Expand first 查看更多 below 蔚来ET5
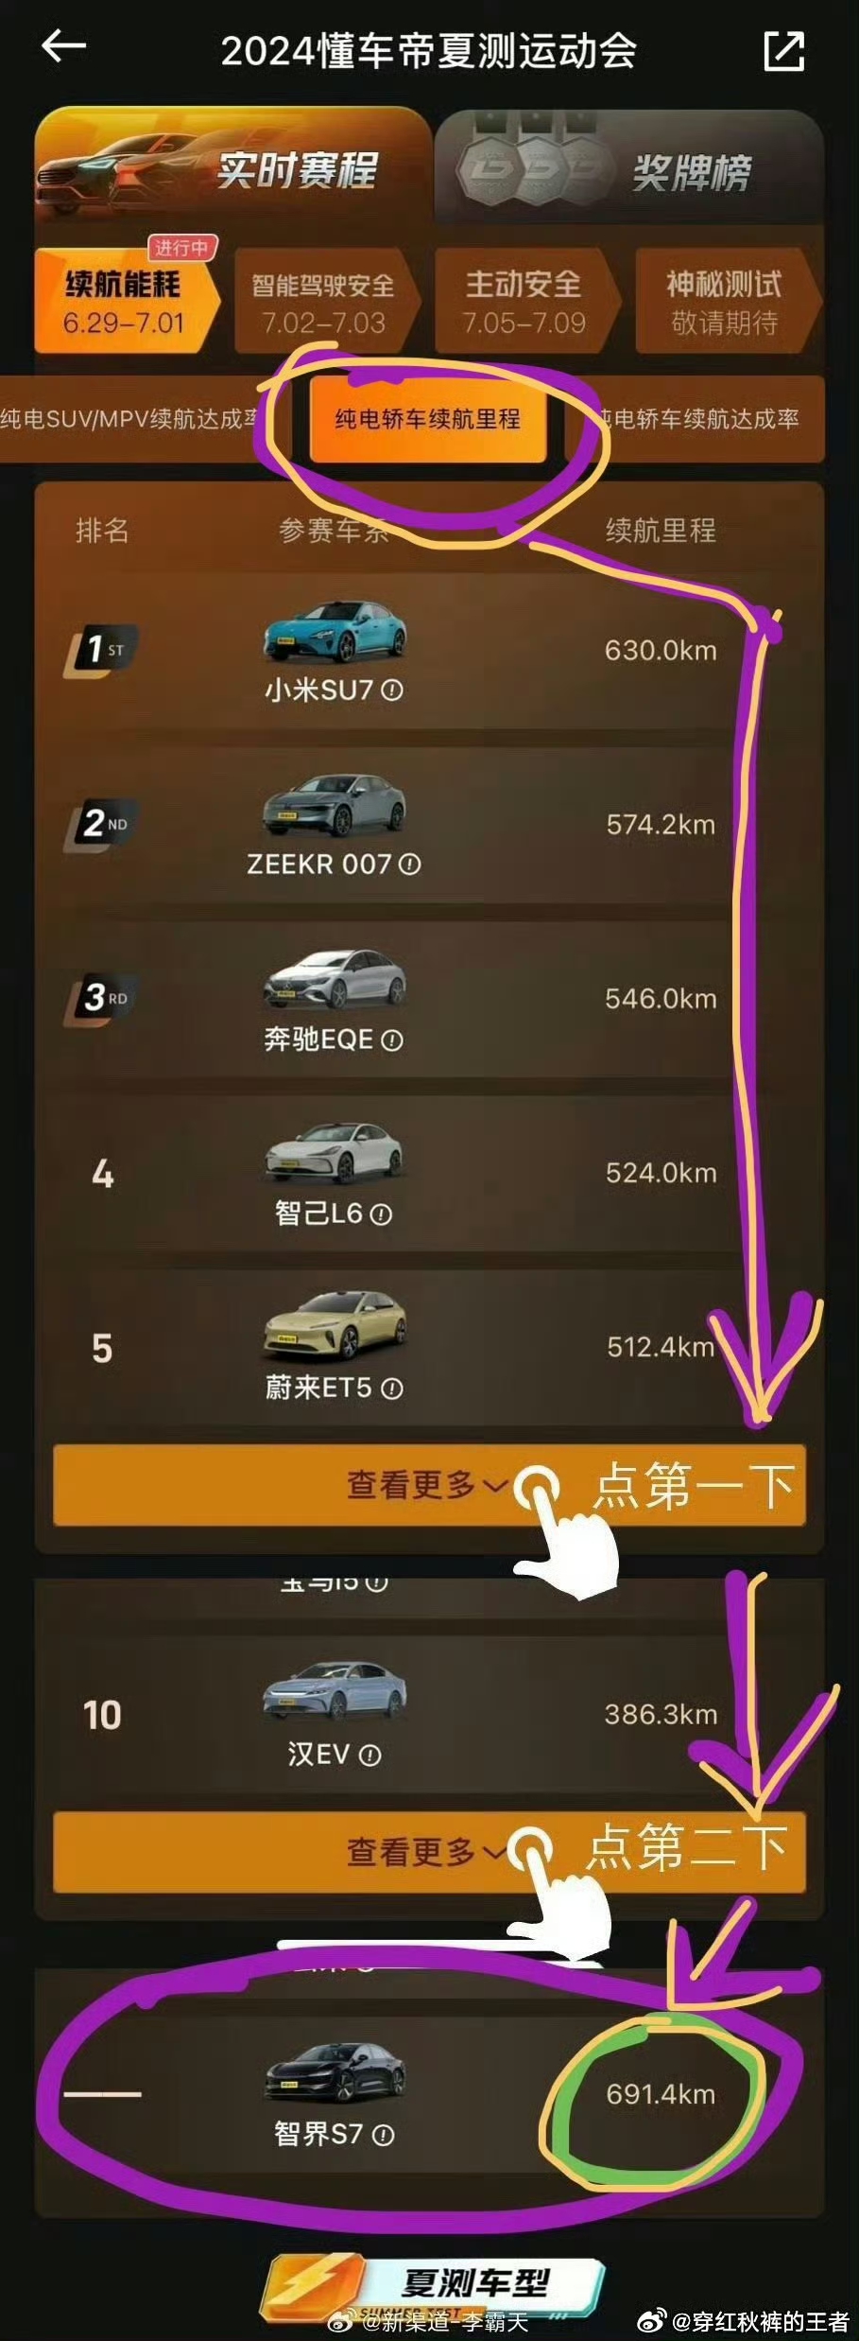The height and width of the screenshot is (2341, 859). (429, 1485)
